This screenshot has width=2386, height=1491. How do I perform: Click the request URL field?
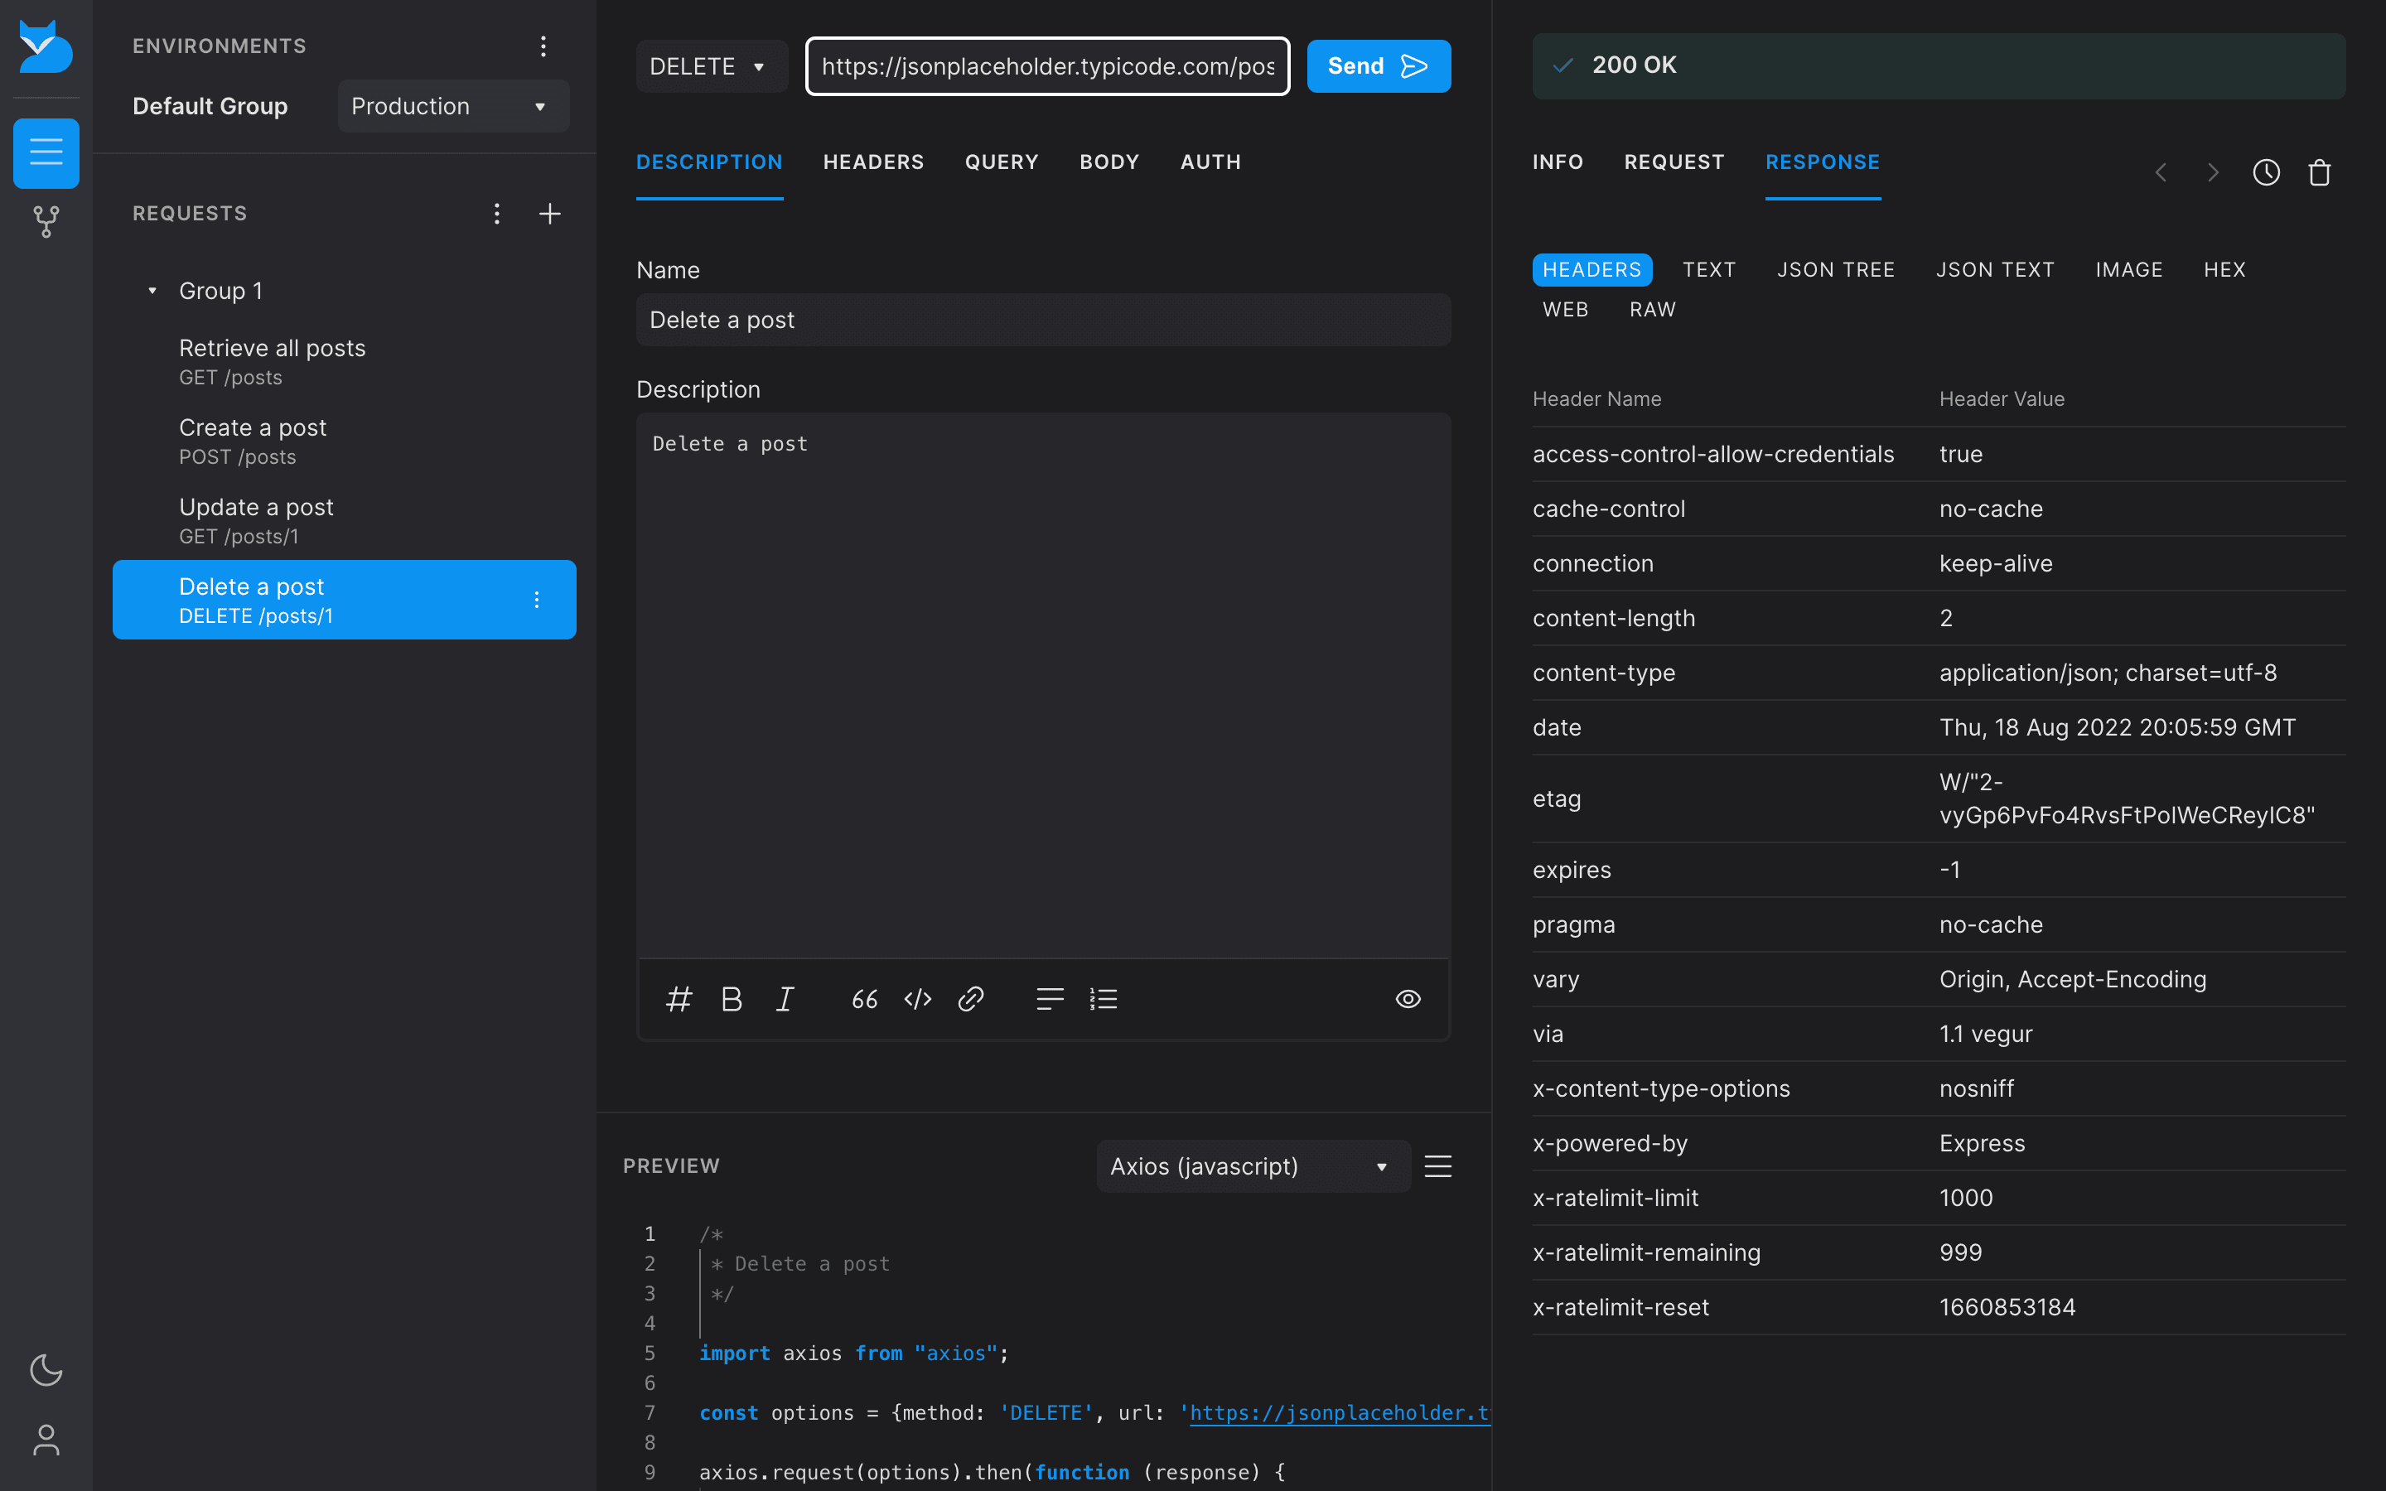point(1047,66)
